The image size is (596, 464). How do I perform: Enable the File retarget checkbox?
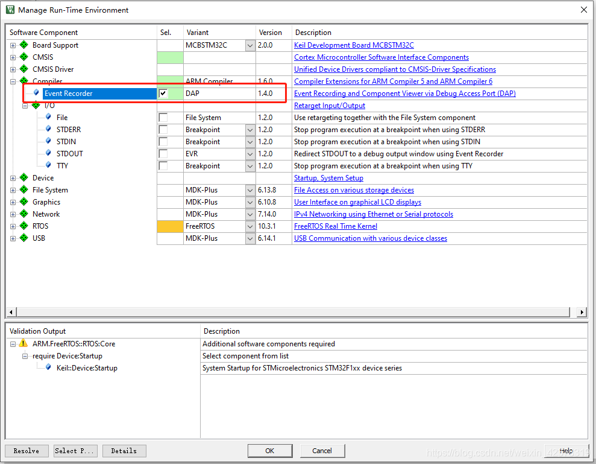click(x=163, y=117)
